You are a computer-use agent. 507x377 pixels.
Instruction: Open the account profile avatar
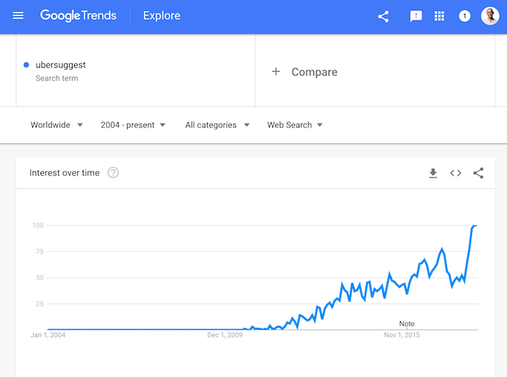[490, 15]
